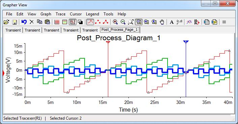The width and height of the screenshot is (238, 124).
Task: Click the Paste clipboard icon
Action: pyautogui.click(x=47, y=22)
